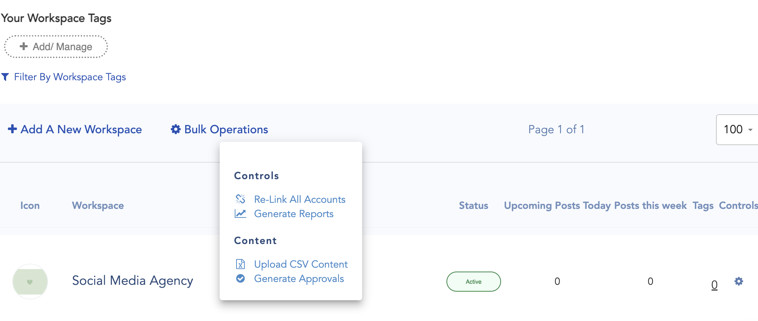Choose Generate Reports from the menu
The width and height of the screenshot is (758, 321).
294,214
